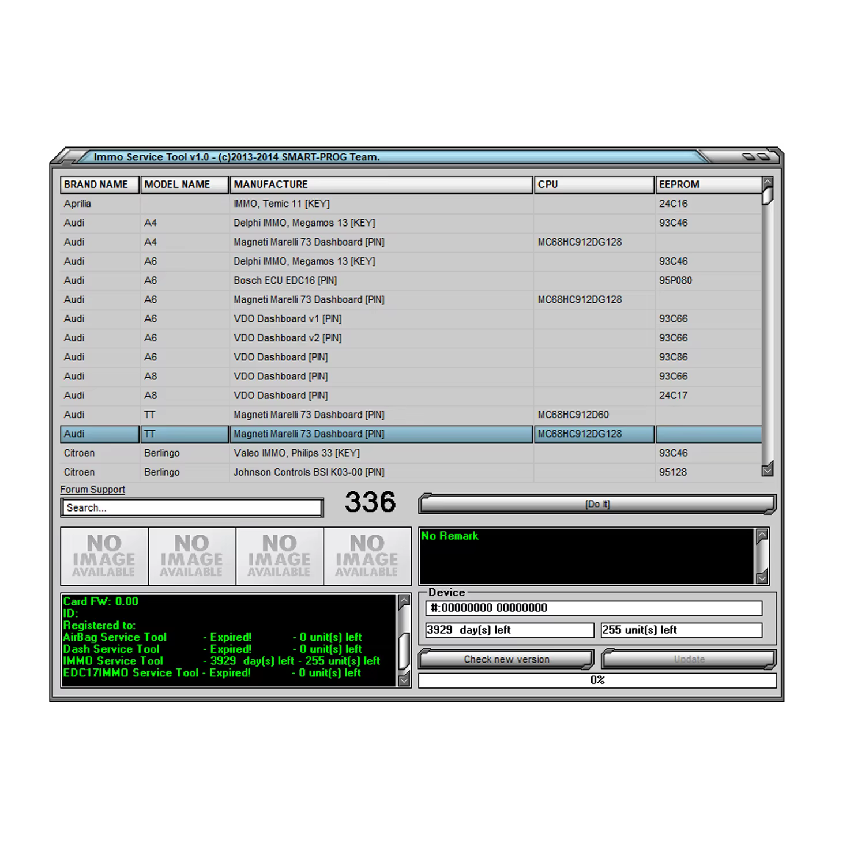Click the MANUFACTURE column header

pyautogui.click(x=381, y=185)
